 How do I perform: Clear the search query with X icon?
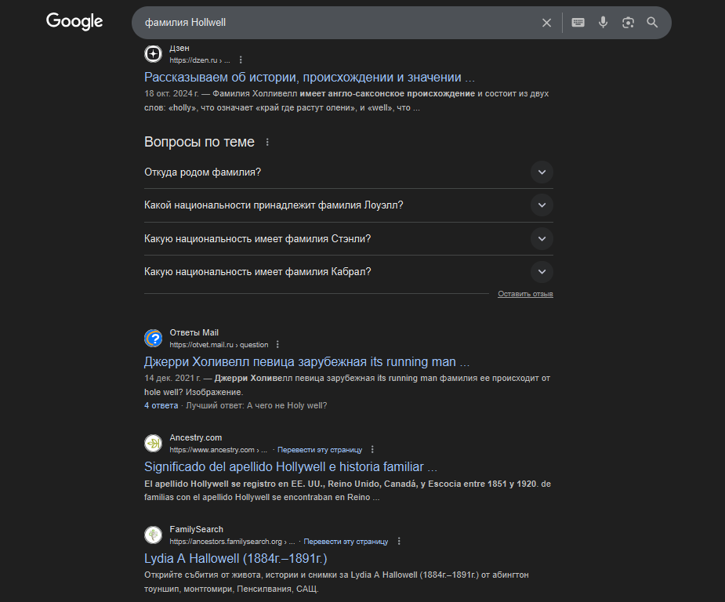tap(547, 23)
